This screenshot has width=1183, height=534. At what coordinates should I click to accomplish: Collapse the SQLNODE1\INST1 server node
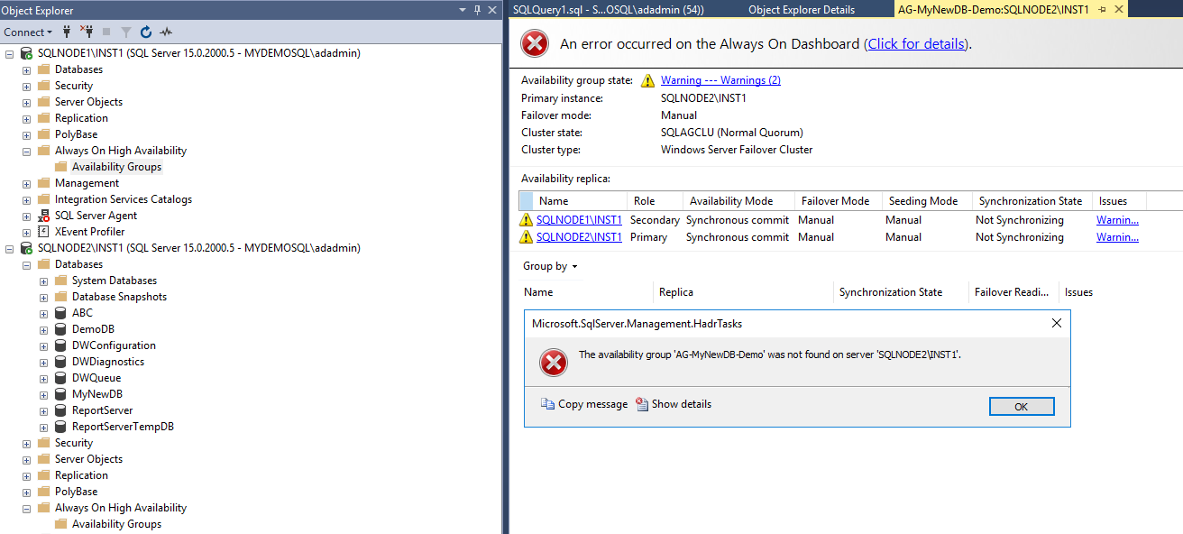[x=9, y=53]
